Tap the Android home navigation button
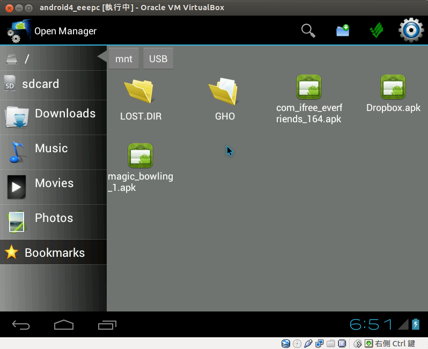This screenshot has width=428, height=349. pyautogui.click(x=64, y=325)
